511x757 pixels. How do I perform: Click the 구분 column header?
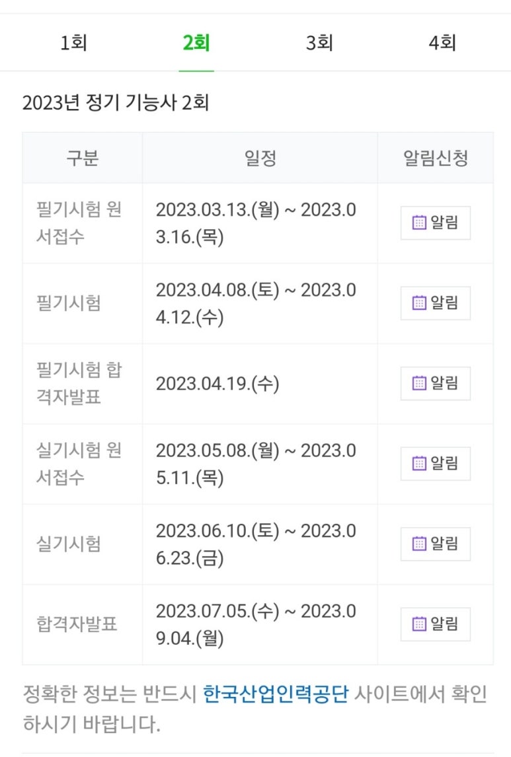click(83, 158)
